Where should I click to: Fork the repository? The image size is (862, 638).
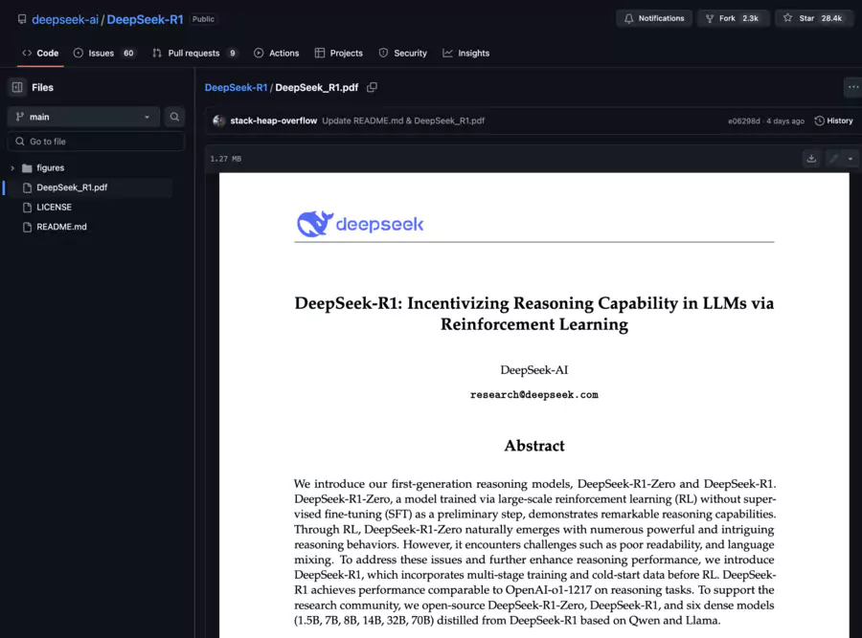733,18
